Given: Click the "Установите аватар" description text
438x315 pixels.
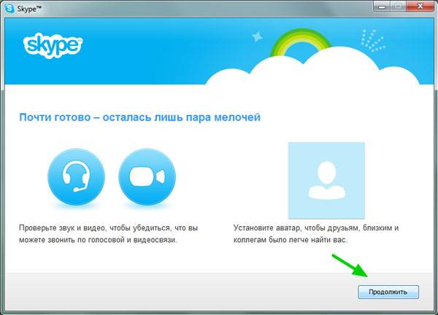Looking at the screenshot, I should [x=315, y=233].
